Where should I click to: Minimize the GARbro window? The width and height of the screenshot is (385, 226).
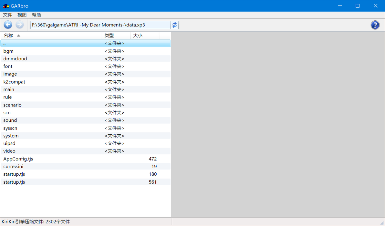click(340, 6)
